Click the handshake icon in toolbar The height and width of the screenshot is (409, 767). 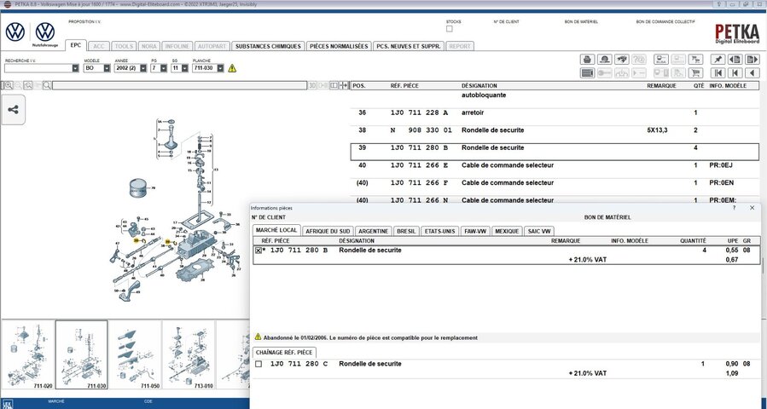click(x=621, y=59)
